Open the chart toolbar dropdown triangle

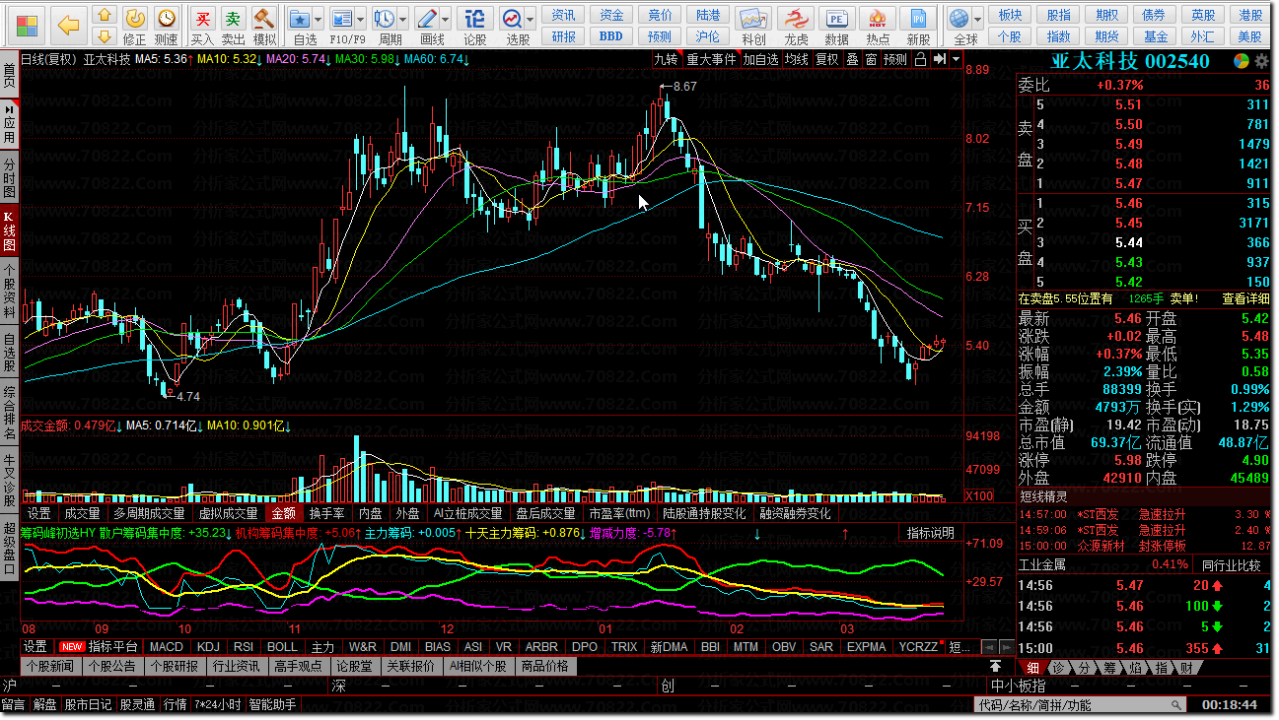(956, 59)
